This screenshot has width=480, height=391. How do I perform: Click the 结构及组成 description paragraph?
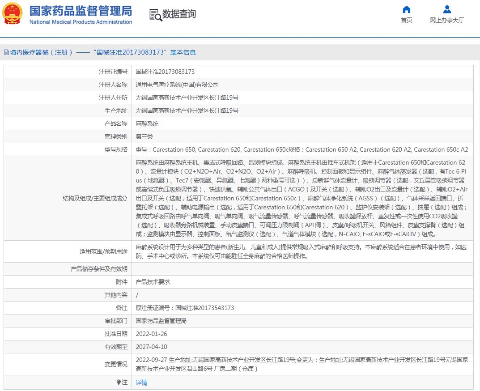302,198
